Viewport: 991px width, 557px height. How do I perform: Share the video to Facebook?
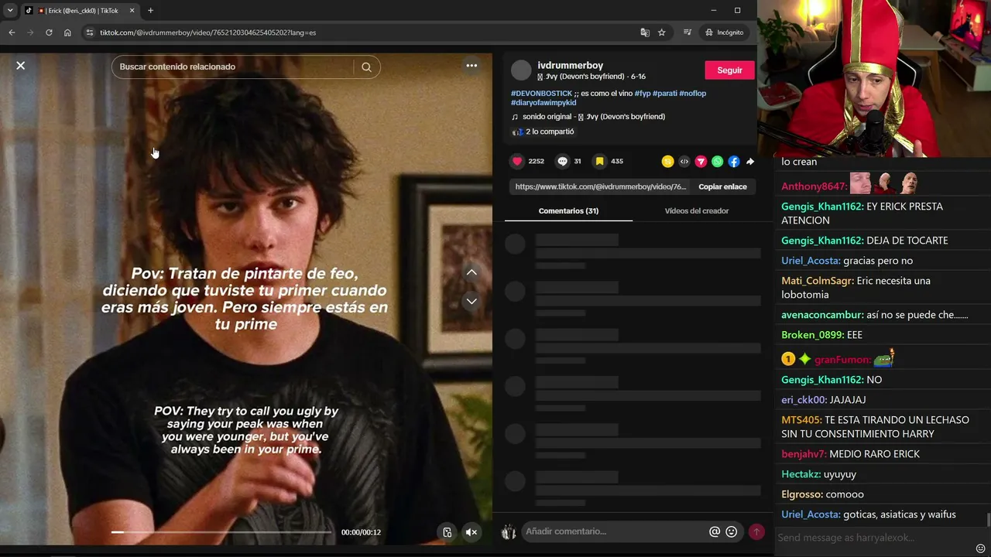[x=733, y=162]
